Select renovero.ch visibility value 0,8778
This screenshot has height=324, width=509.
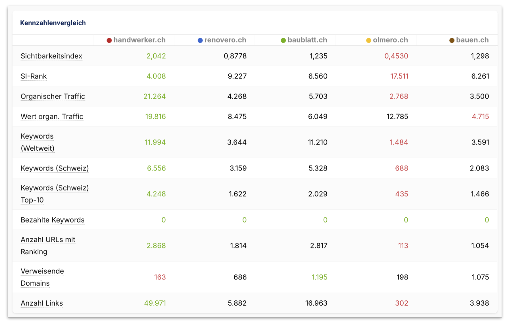pos(235,56)
